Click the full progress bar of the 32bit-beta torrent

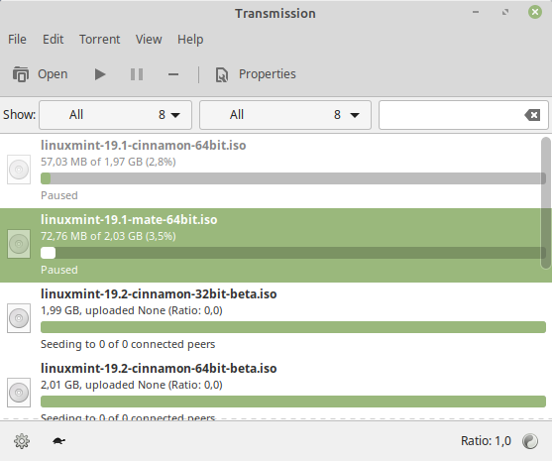(293, 327)
